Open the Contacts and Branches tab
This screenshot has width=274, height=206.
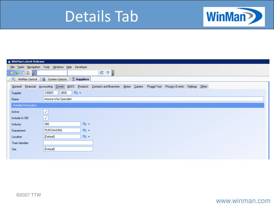click(x=106, y=87)
